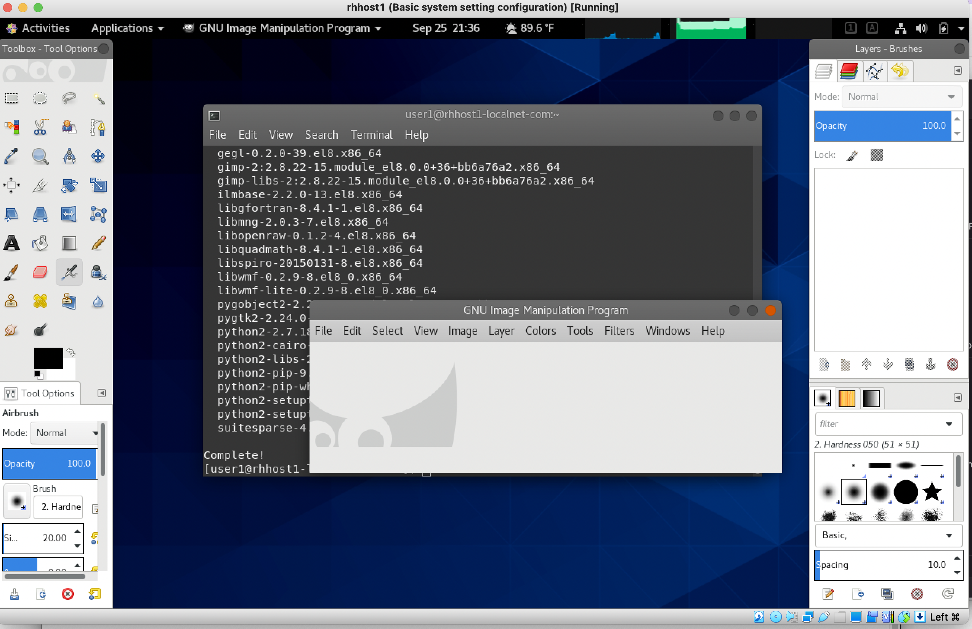Select the Text tool
This screenshot has width=972, height=629.
(11, 243)
